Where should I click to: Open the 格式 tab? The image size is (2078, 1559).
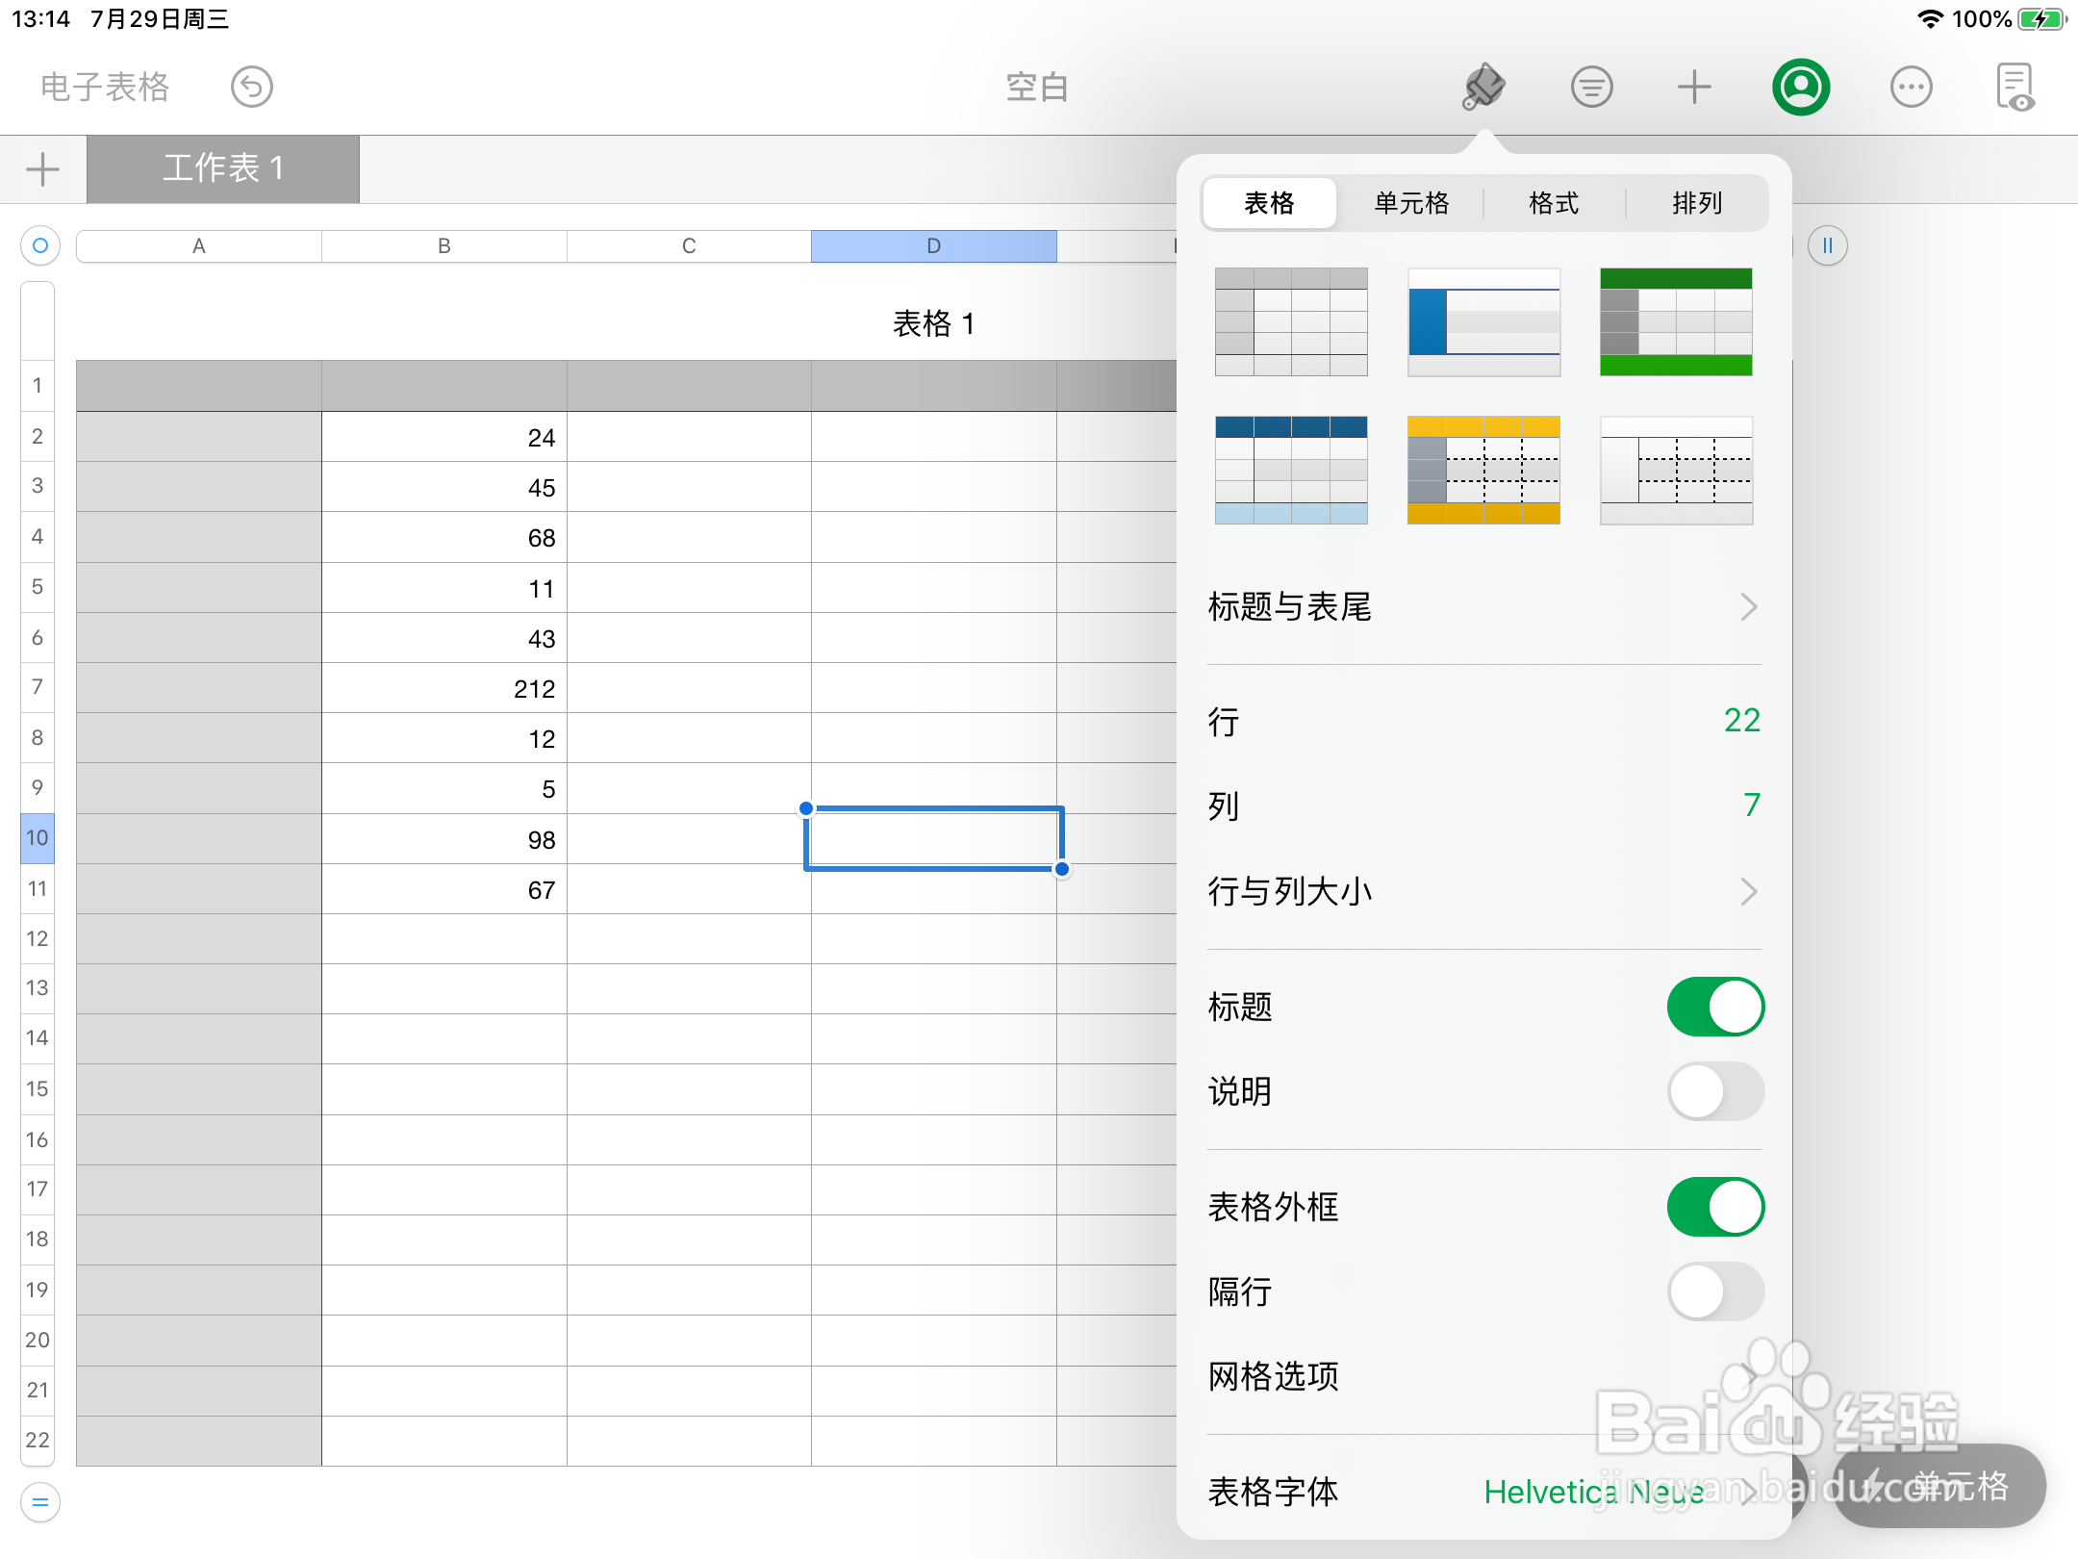1552,203
